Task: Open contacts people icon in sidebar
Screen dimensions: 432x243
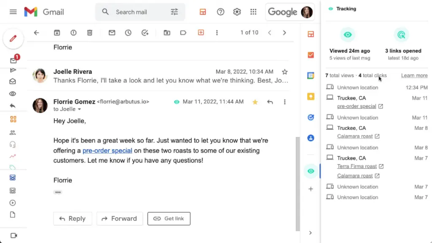Action: (x=13, y=132)
